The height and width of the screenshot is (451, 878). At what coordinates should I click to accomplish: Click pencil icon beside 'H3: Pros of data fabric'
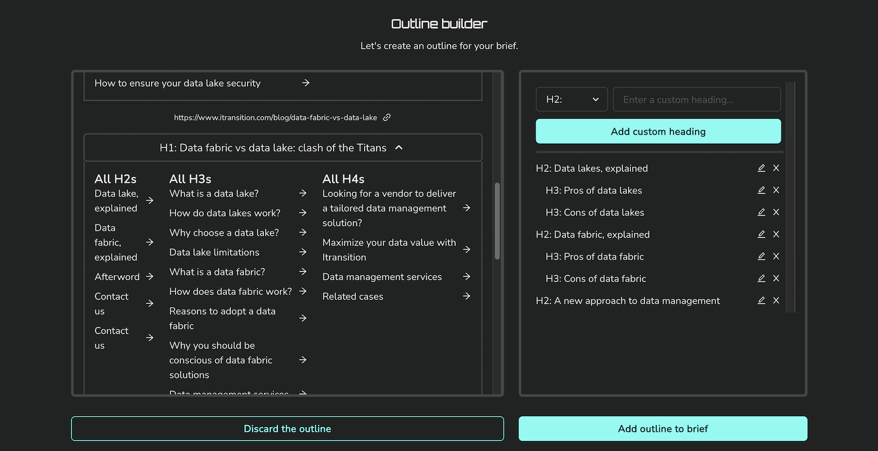point(761,257)
